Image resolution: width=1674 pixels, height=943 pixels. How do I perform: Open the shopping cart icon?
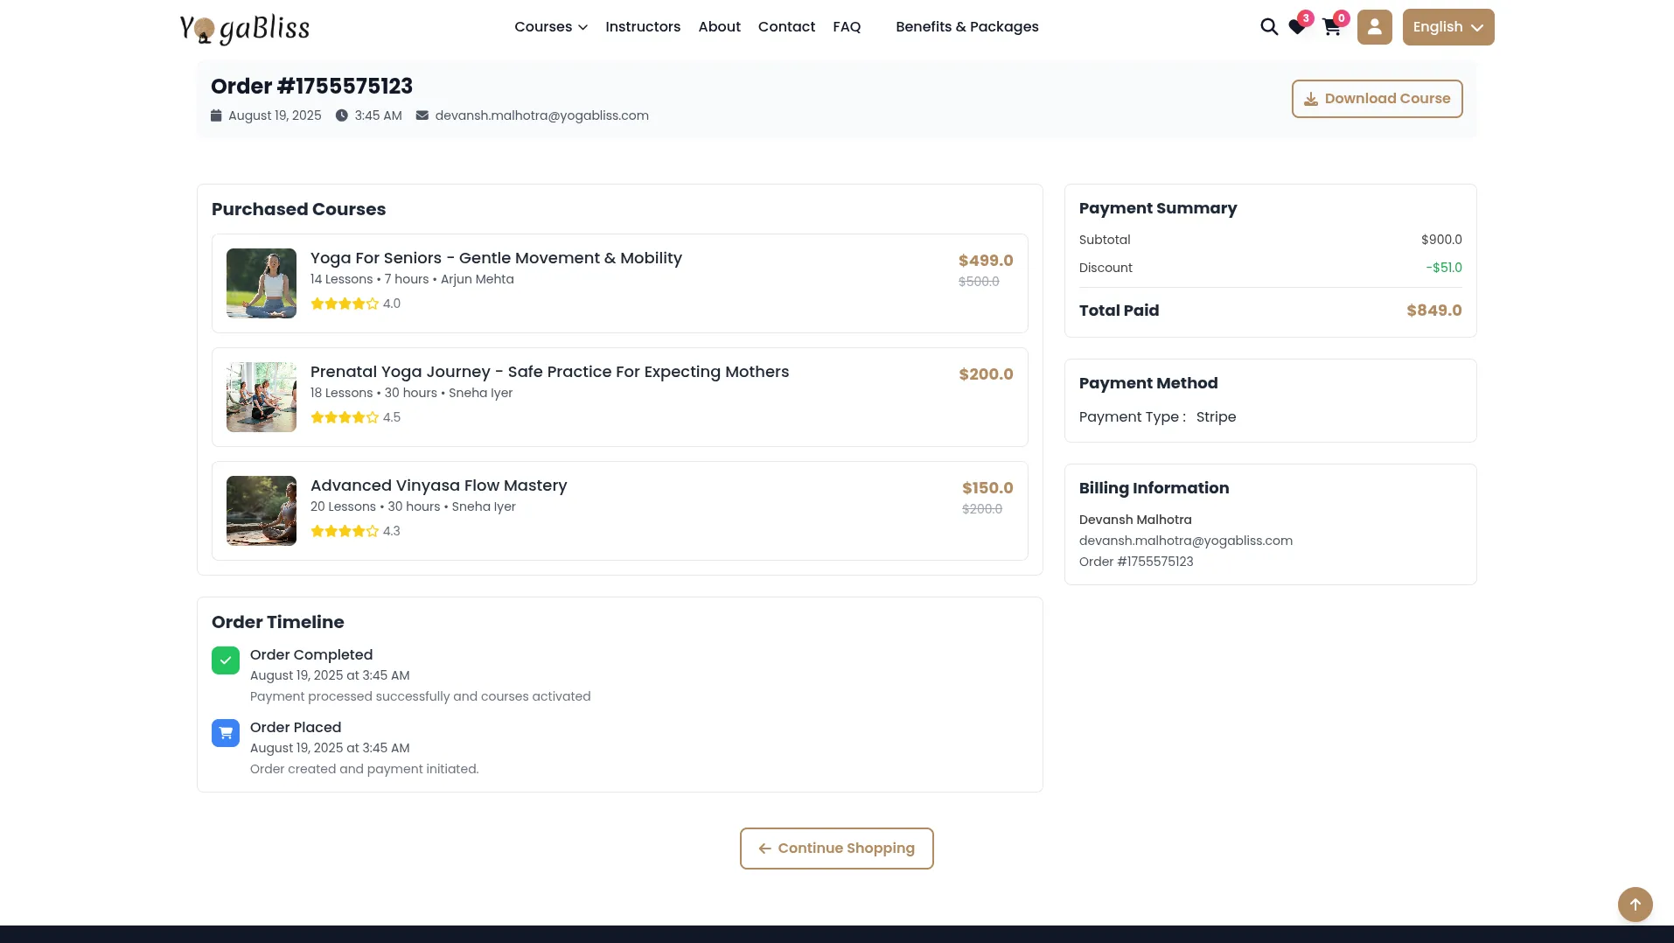(1331, 27)
